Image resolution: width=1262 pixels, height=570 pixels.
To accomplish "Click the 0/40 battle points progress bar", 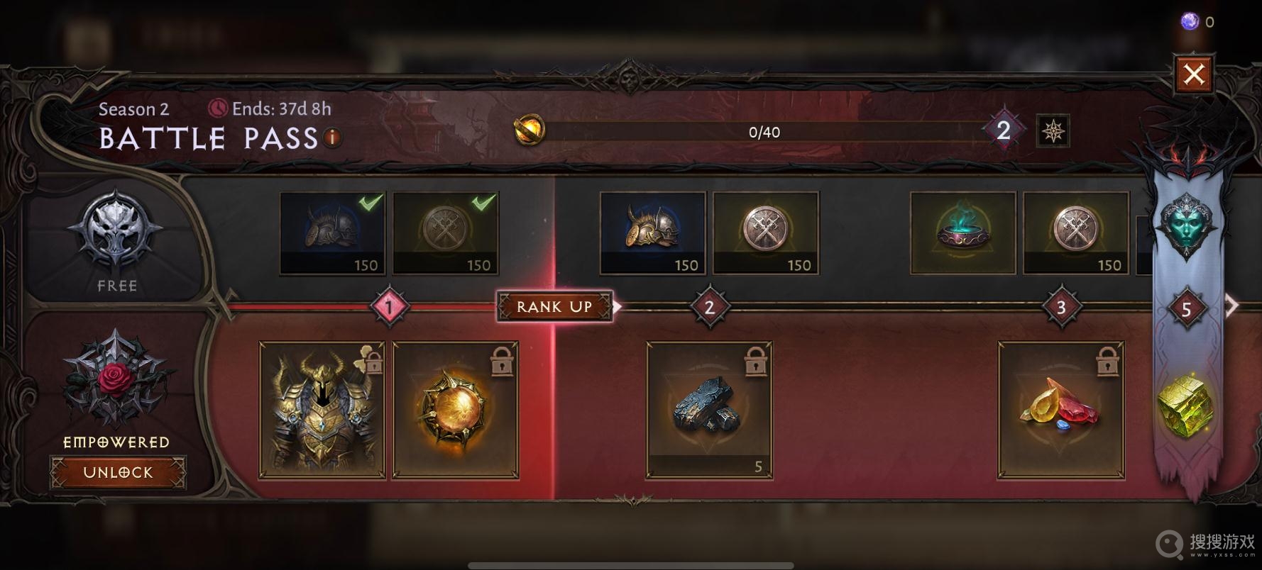I will (x=765, y=132).
